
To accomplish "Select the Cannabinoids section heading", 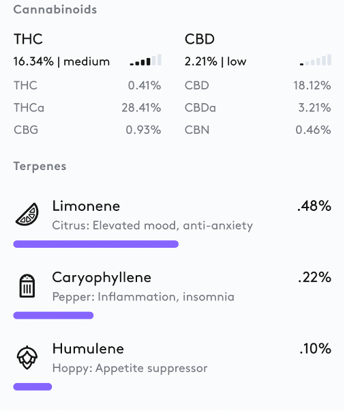I will (55, 10).
